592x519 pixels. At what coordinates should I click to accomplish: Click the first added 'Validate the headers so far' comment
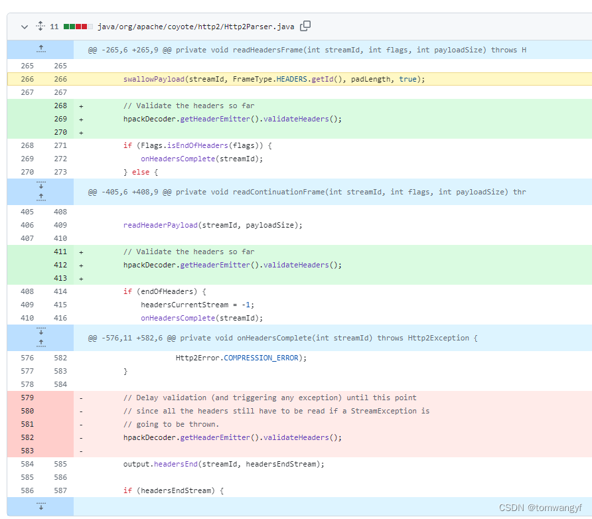point(188,106)
